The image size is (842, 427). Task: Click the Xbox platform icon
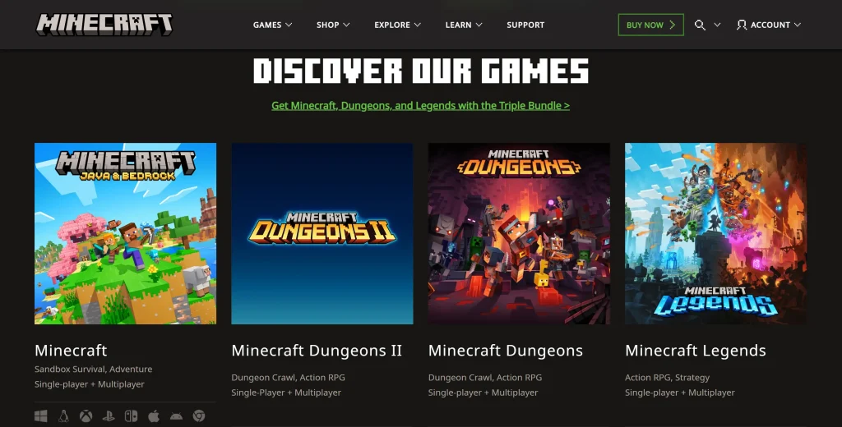tap(86, 416)
